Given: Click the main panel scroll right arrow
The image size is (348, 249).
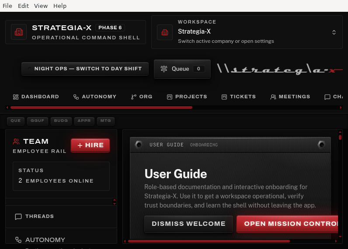Looking at the screenshot, I should (x=336, y=241).
